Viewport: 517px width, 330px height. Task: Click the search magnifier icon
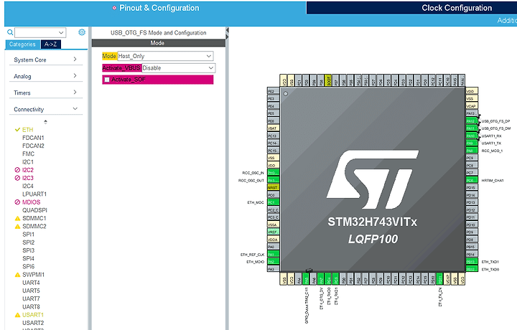tap(10, 32)
